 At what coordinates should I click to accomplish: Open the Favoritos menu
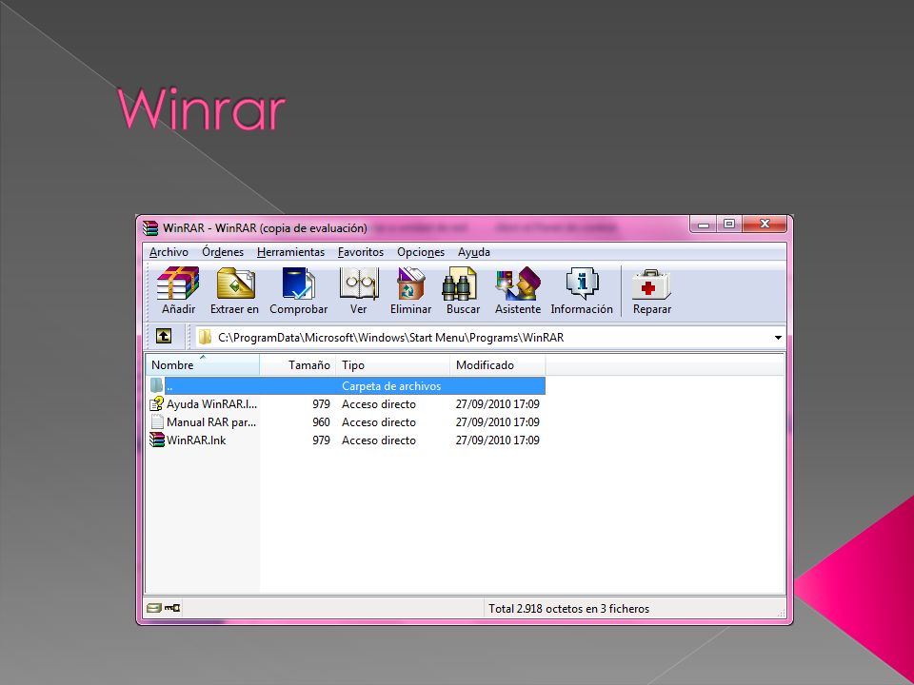pyautogui.click(x=360, y=252)
